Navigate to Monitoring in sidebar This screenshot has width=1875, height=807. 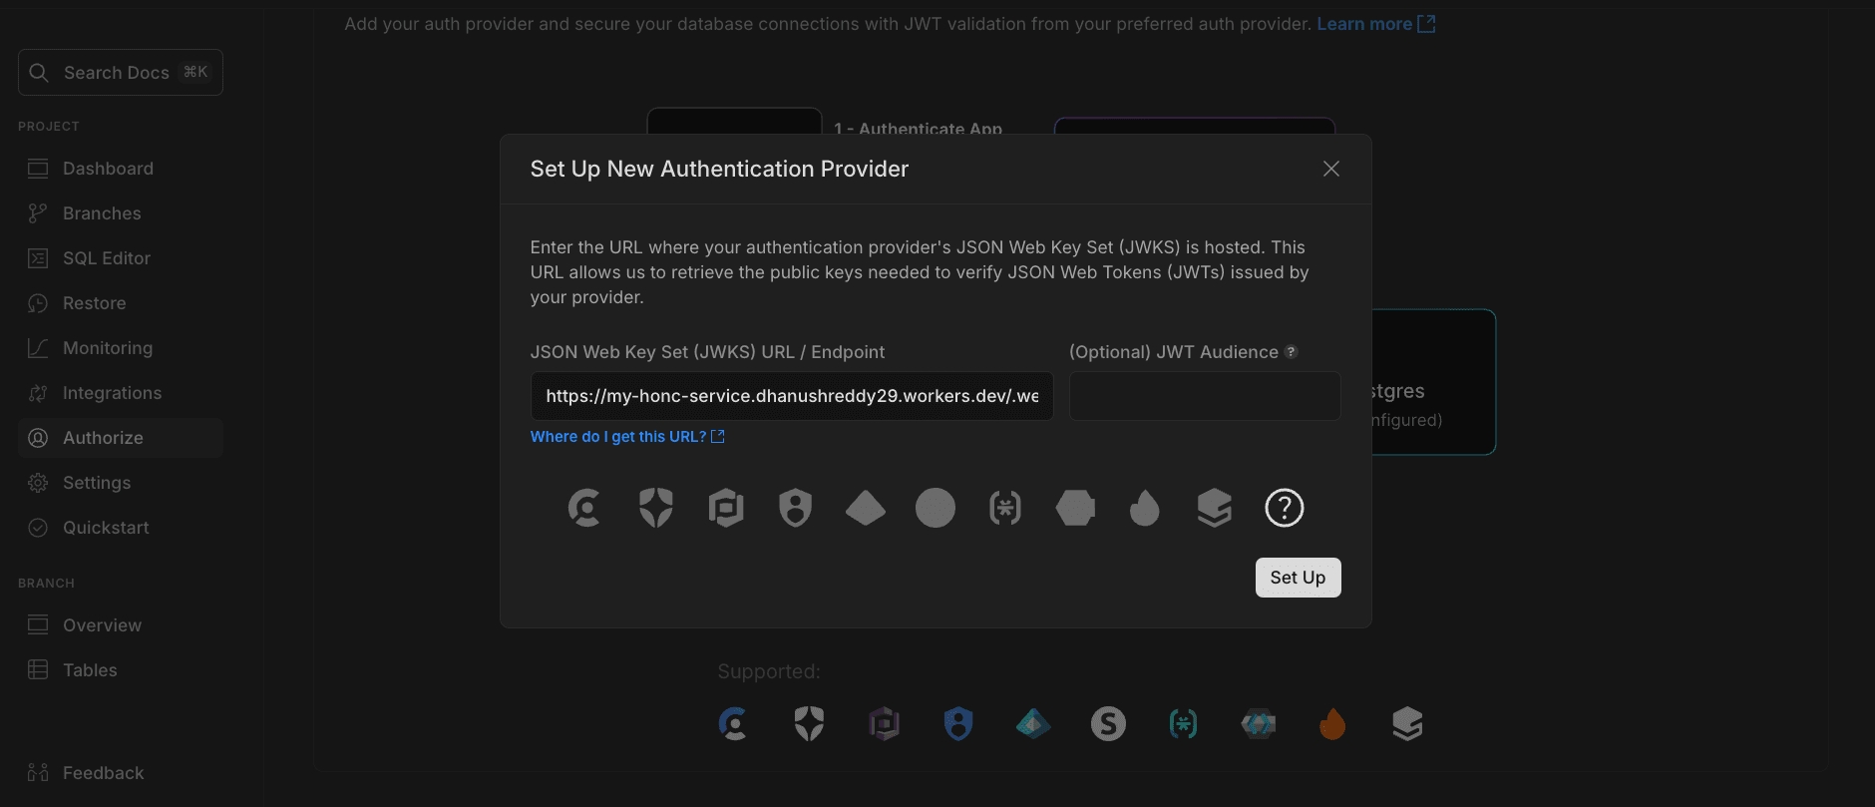108,348
